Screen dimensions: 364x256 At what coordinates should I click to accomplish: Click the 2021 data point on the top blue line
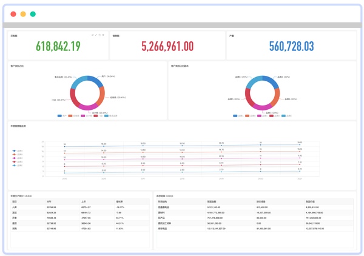(300, 144)
